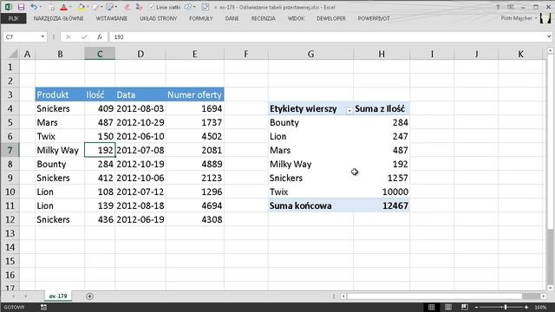Switch to Page Layout view icon
Image resolution: width=555 pixels, height=312 pixels.
click(448, 307)
